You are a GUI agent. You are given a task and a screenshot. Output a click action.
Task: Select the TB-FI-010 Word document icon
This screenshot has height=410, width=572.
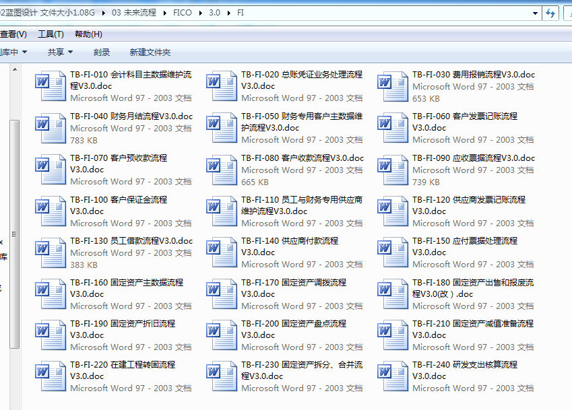click(x=51, y=86)
